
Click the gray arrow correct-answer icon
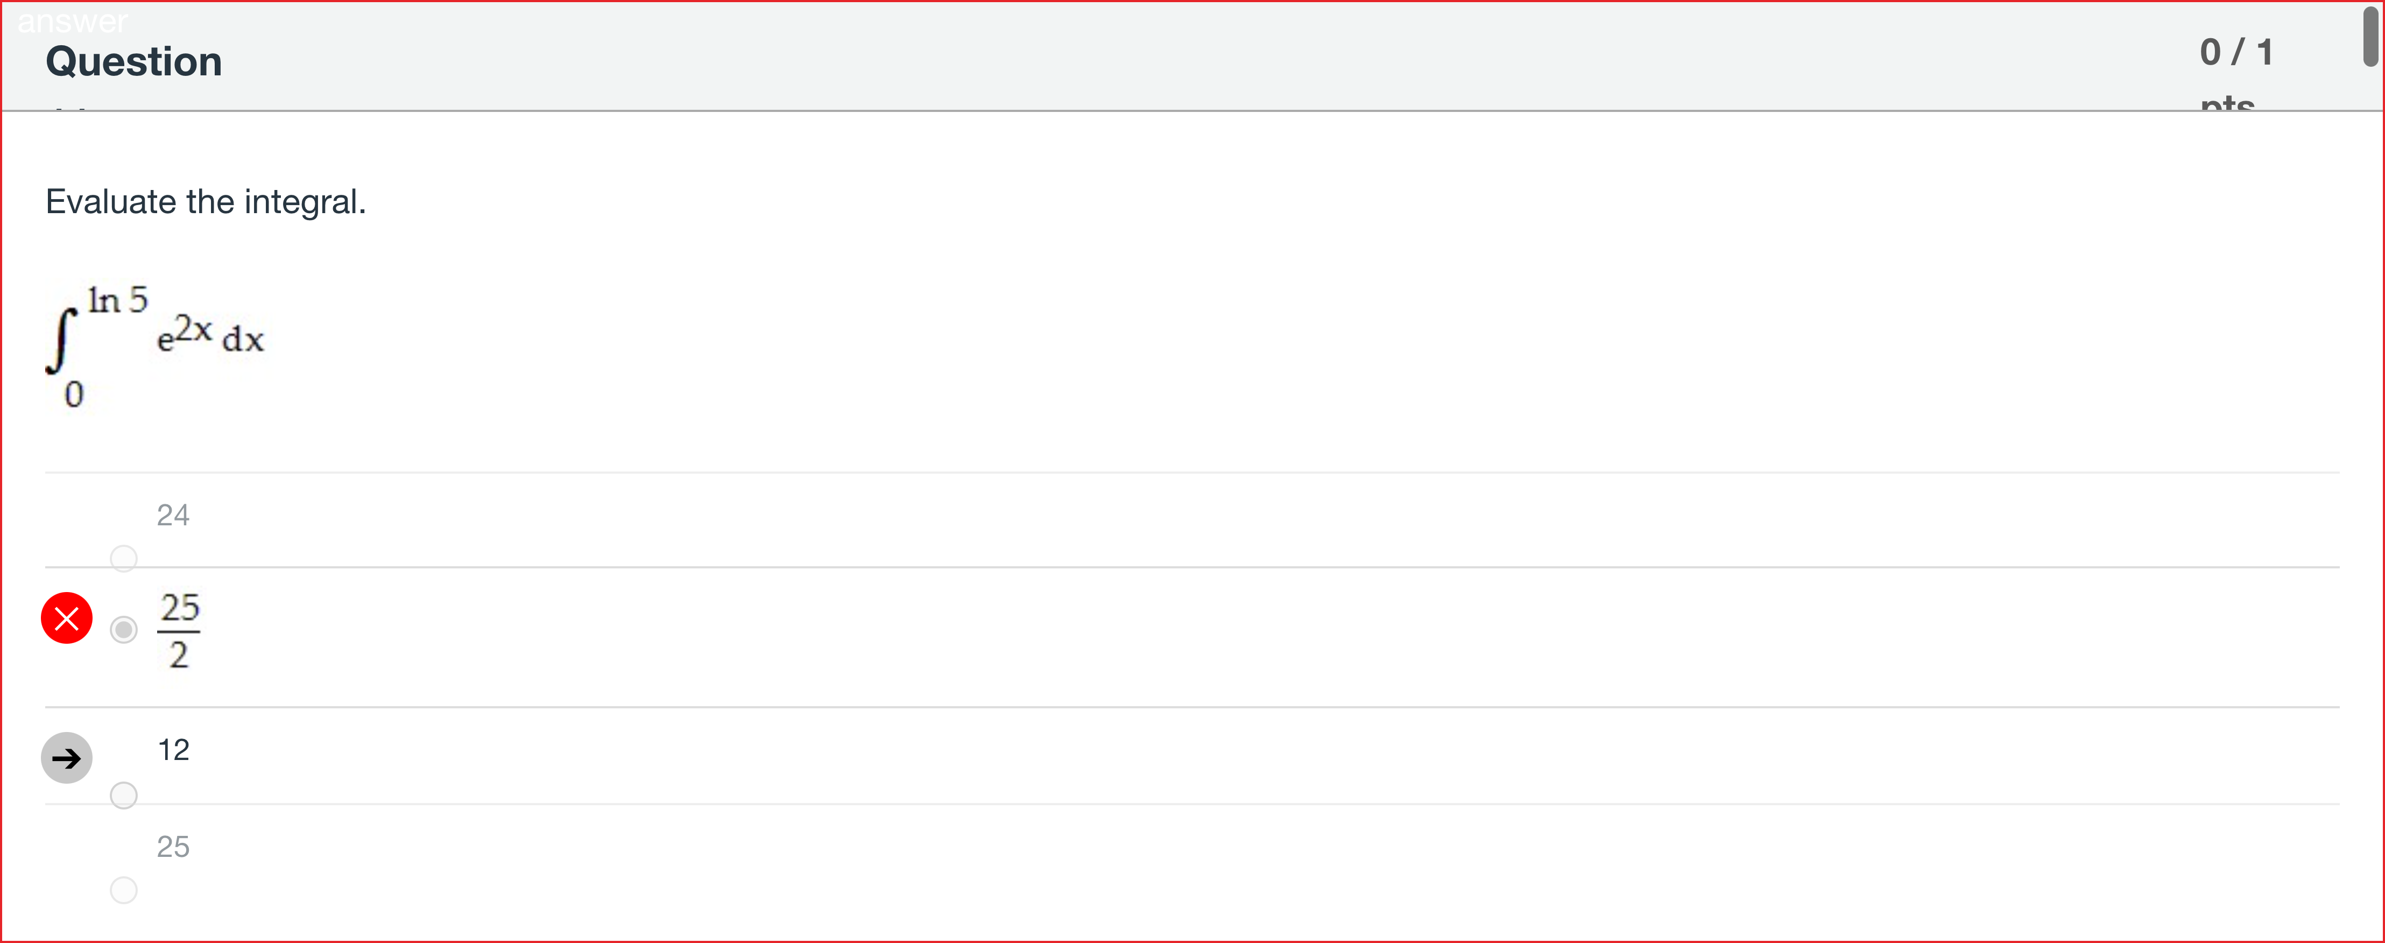click(67, 758)
